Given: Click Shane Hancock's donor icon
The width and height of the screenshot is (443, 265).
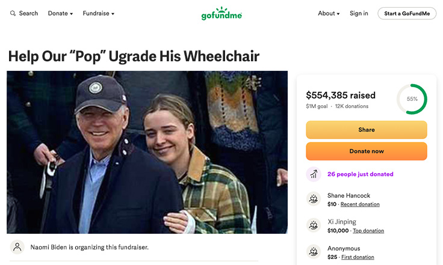Looking at the screenshot, I should click(x=314, y=200).
